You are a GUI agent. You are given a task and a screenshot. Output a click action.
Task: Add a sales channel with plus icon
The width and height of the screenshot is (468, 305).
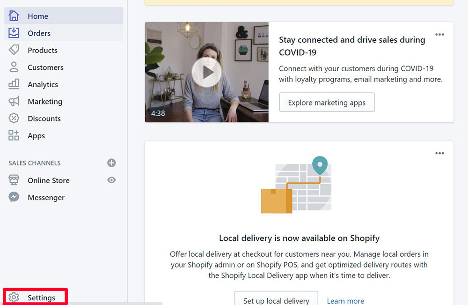[111, 163]
